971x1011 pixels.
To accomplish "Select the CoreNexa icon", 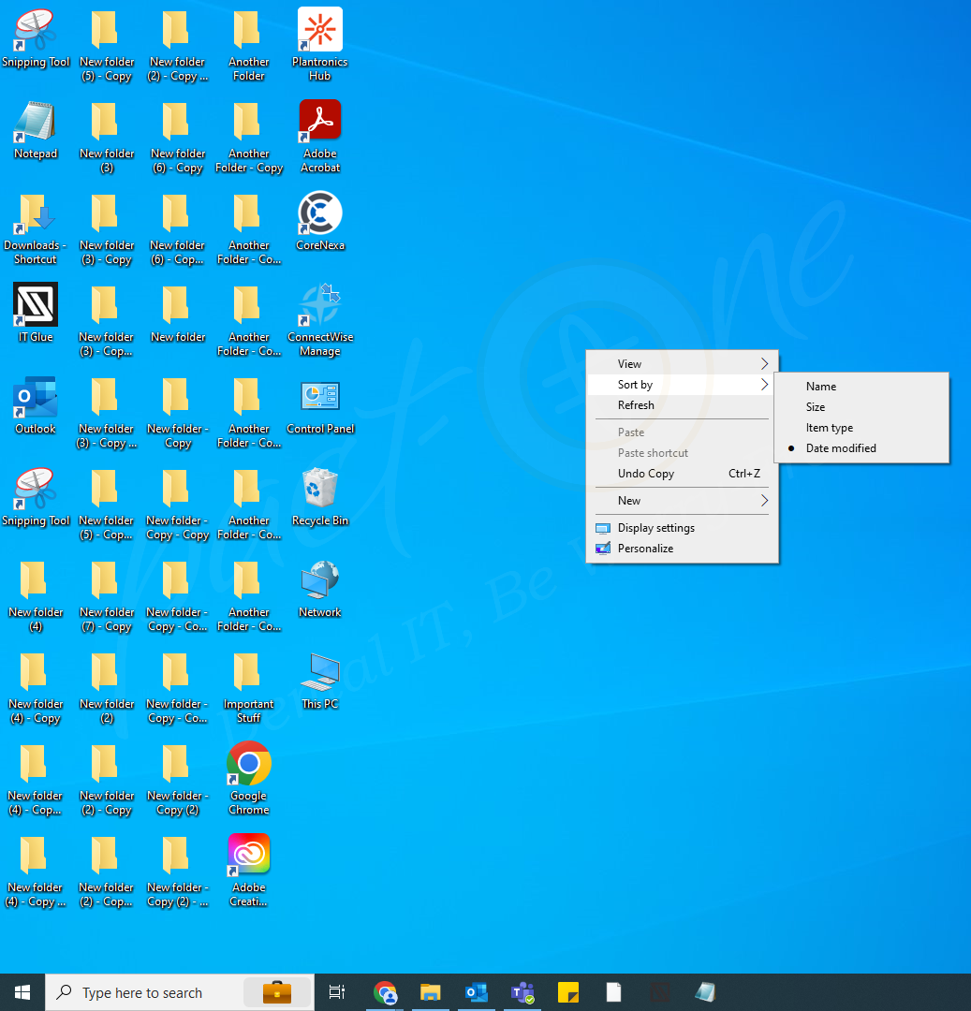I will click(319, 212).
